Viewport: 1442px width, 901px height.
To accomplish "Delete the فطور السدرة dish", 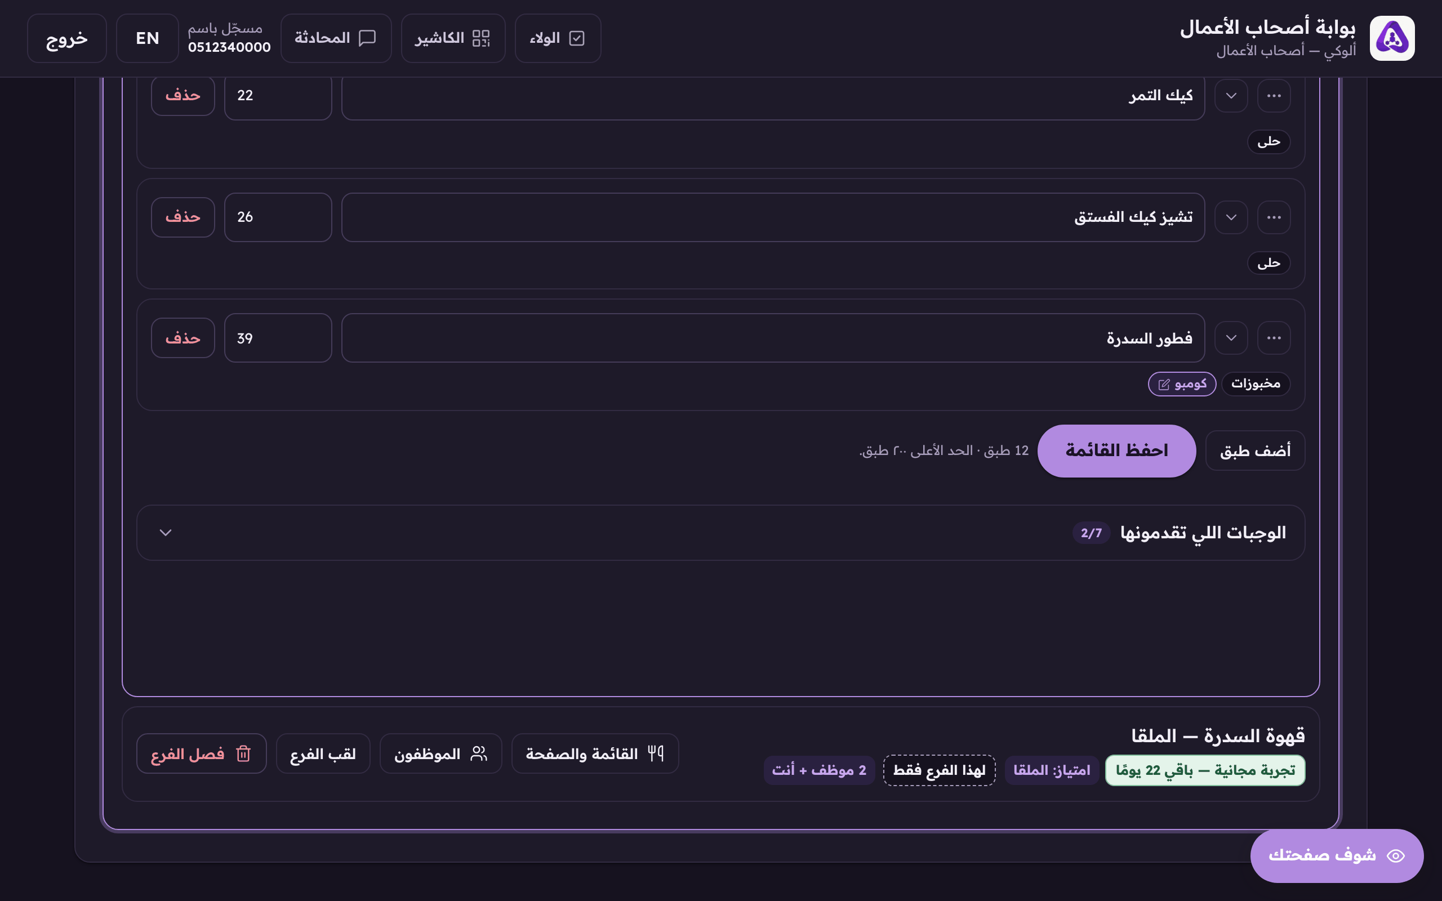I will 183,338.
